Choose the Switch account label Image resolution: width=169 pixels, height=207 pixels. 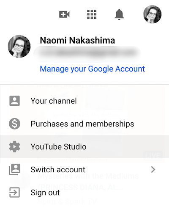pyautogui.click(x=58, y=169)
